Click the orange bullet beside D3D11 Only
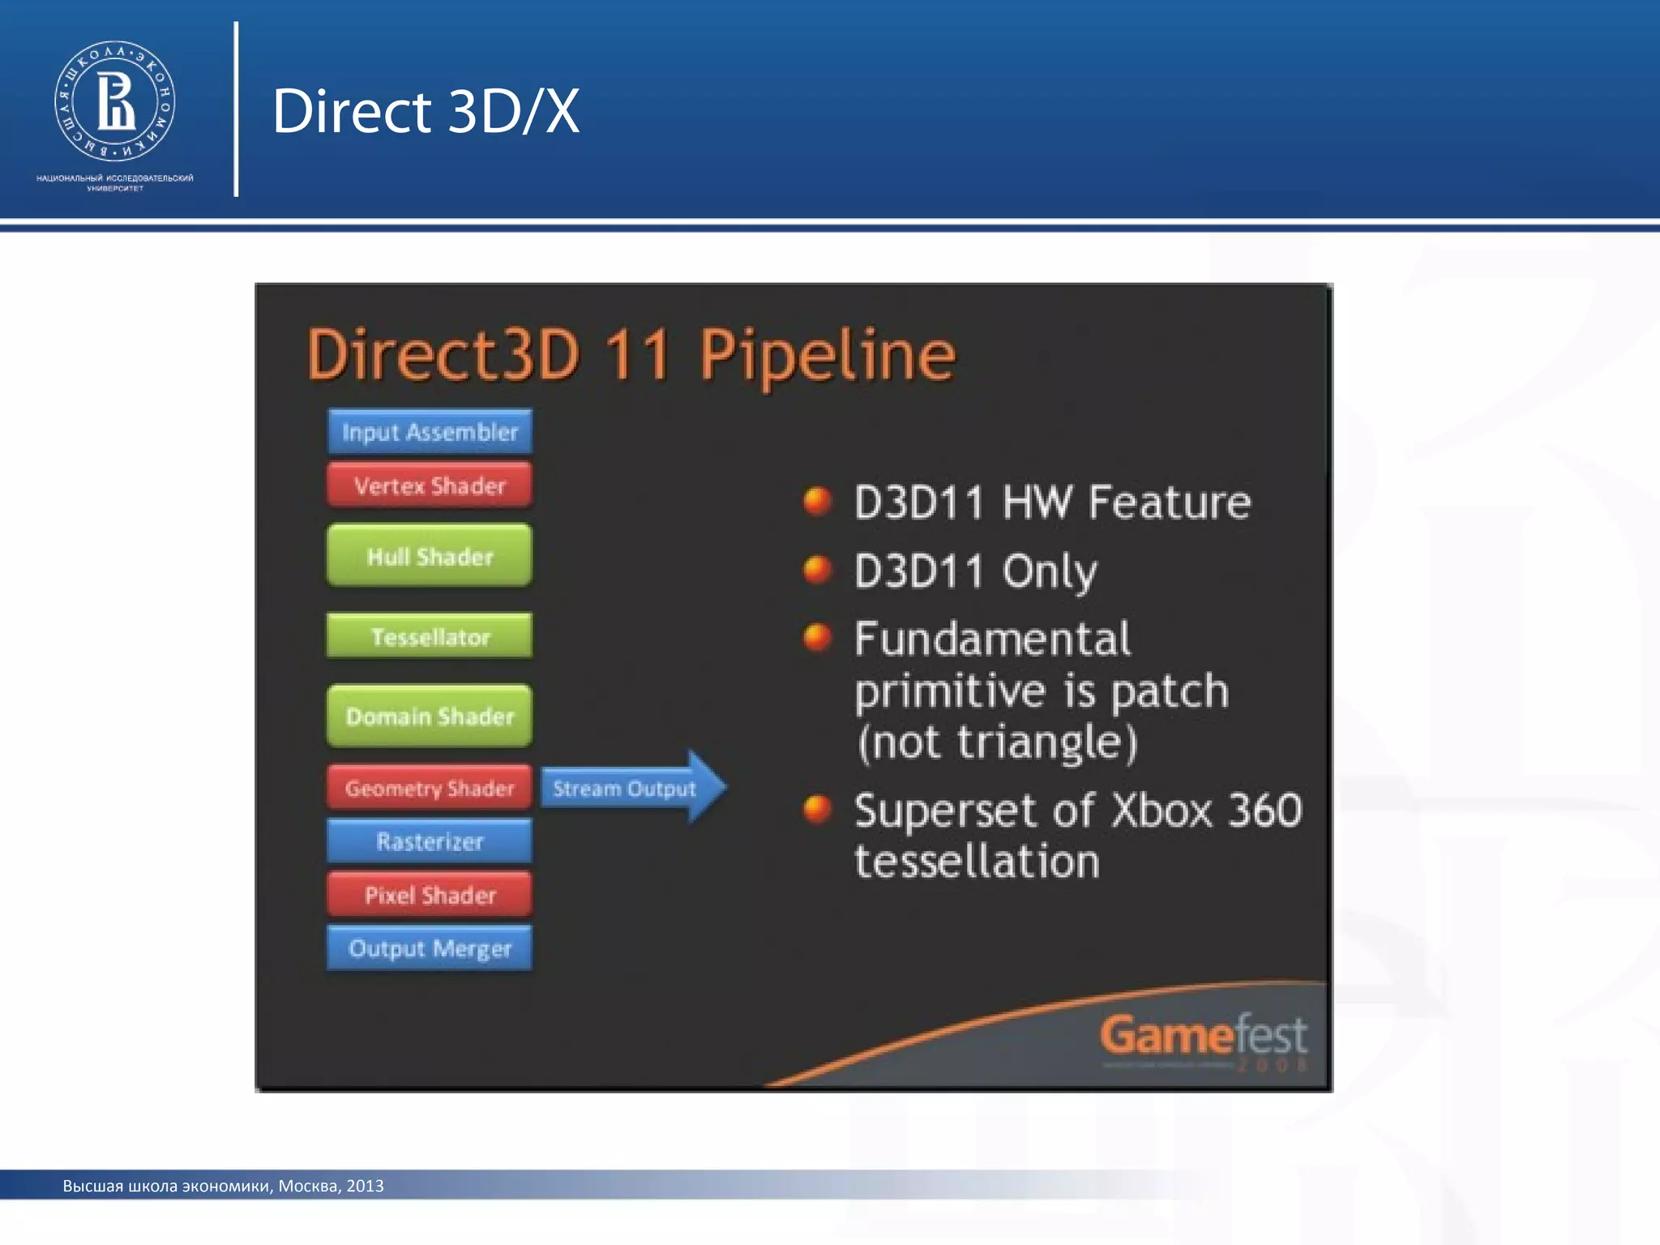Screen dimensions: 1660x1245 coord(817,570)
